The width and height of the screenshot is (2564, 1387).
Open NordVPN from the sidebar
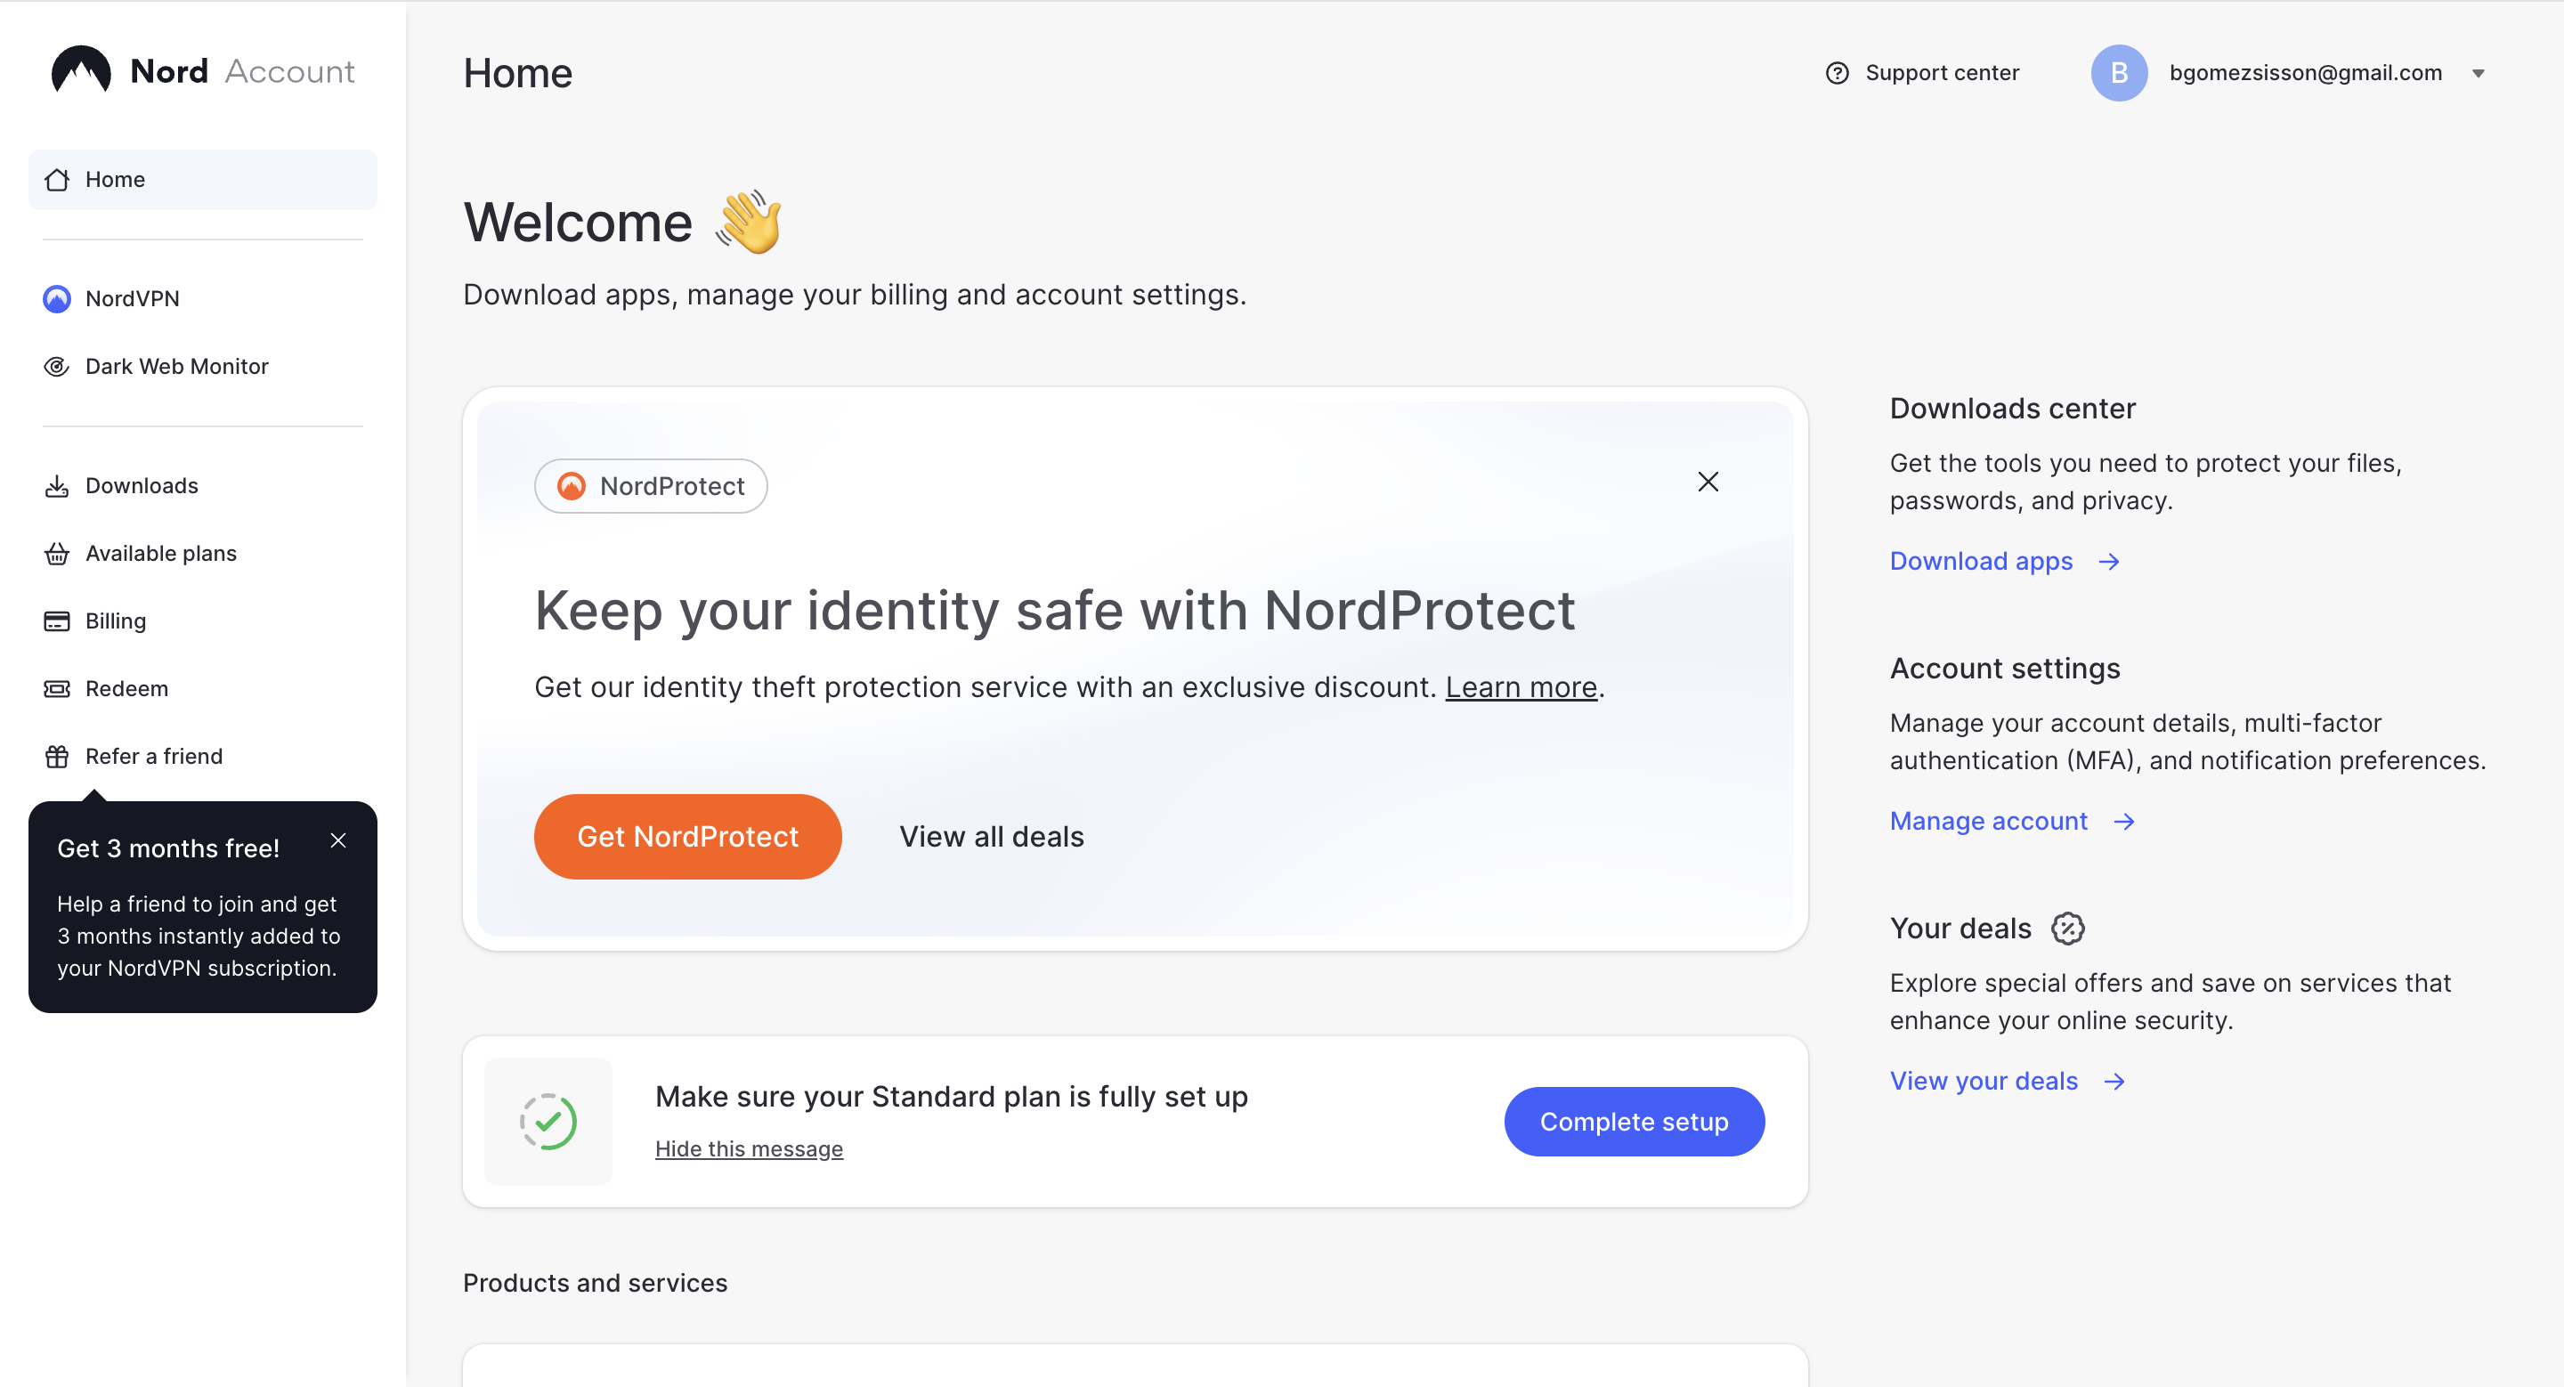click(132, 298)
